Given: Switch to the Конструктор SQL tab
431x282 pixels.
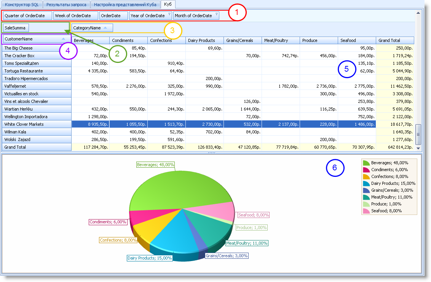Looking at the screenshot, I should (x=22, y=5).
